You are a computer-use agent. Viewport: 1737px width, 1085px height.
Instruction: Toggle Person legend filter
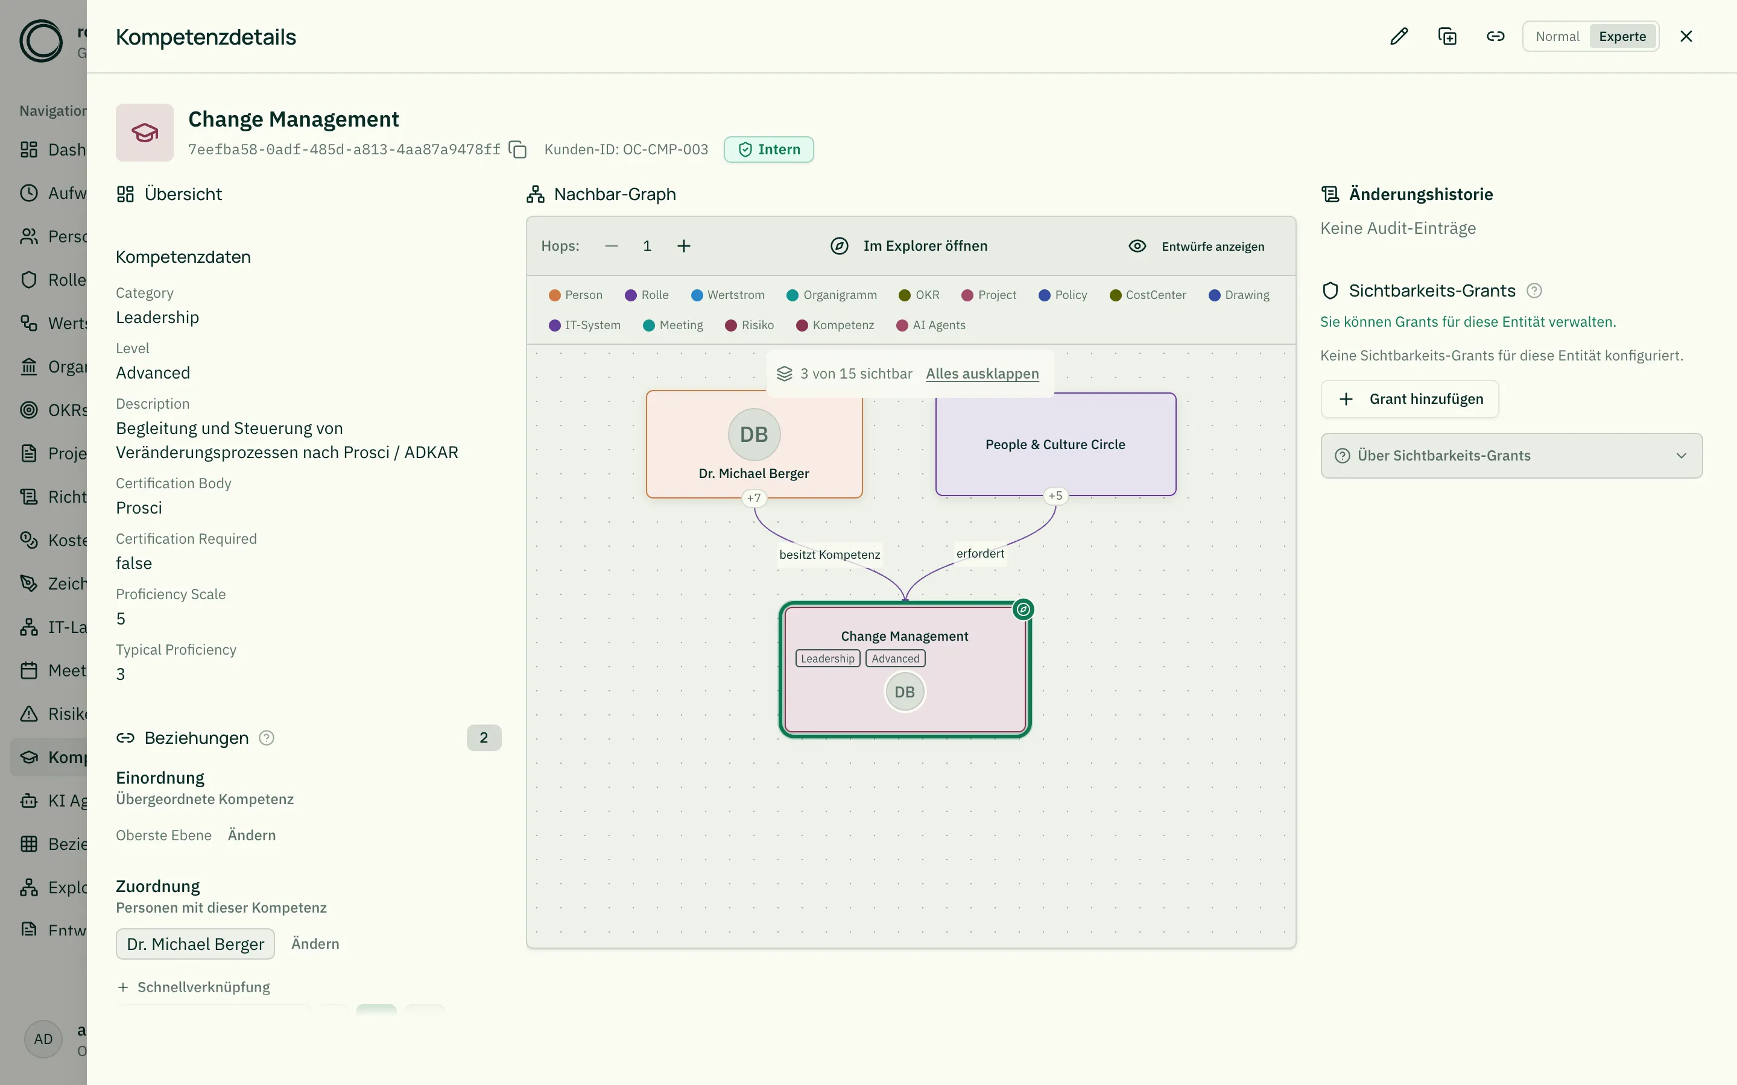(x=575, y=295)
